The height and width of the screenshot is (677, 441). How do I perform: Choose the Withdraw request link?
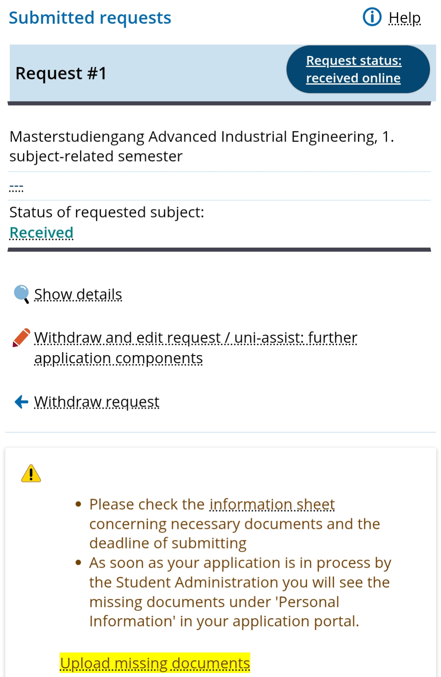pyautogui.click(x=97, y=402)
